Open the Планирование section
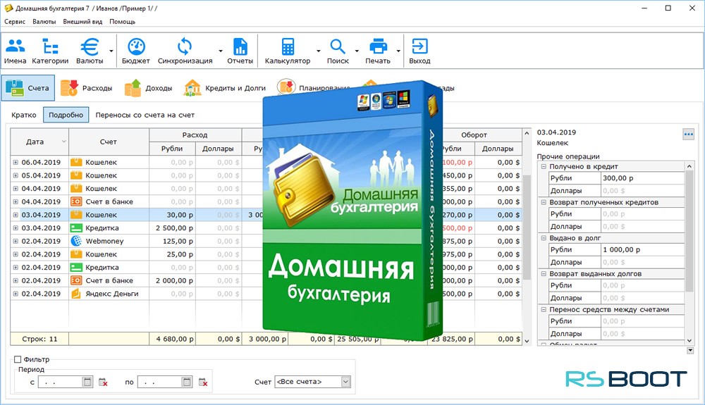This screenshot has height=405, width=705. [314, 88]
